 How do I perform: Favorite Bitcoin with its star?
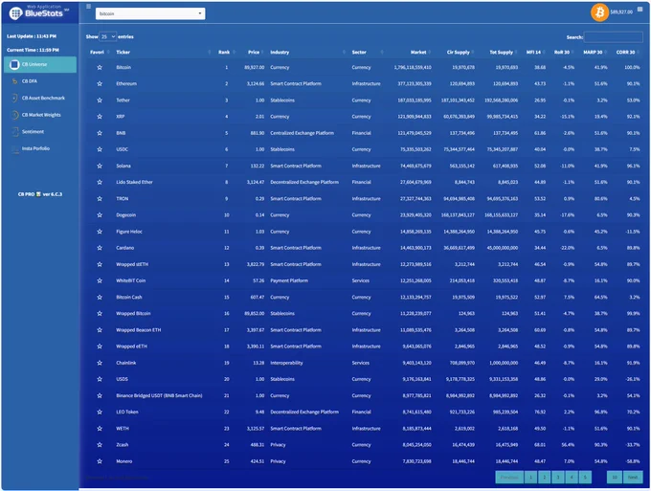[100, 67]
